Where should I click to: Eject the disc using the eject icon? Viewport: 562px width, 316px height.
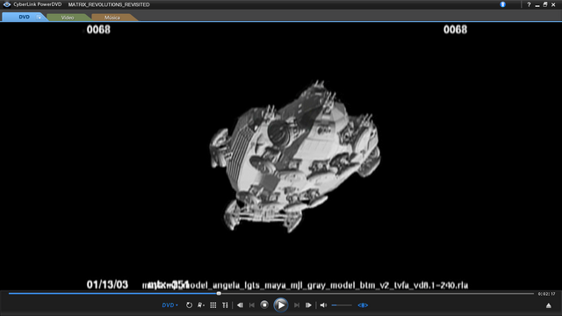[548, 305]
